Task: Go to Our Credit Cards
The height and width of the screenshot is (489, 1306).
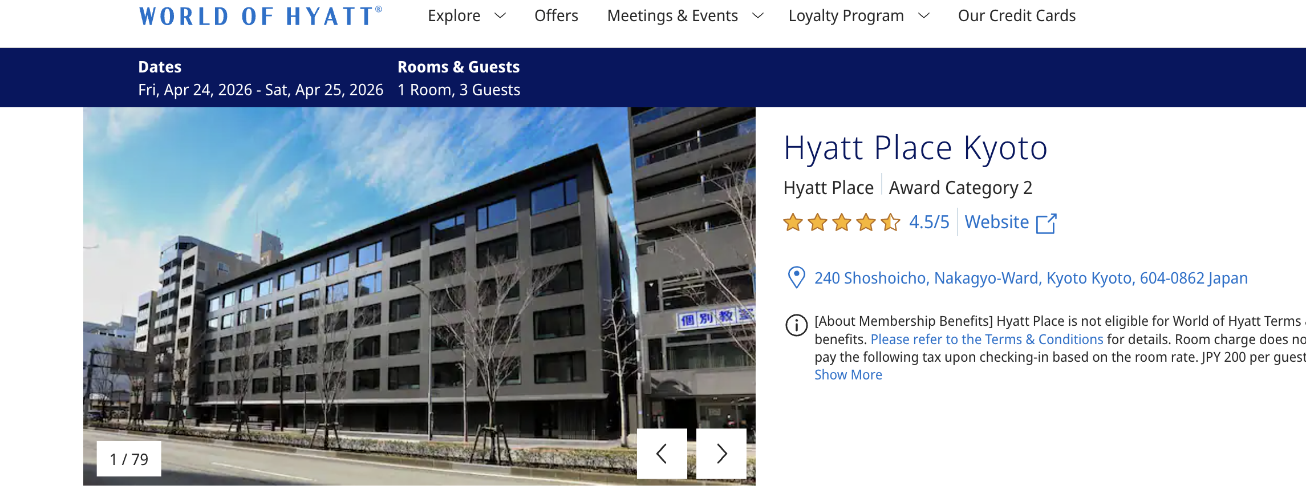Action: (1017, 16)
